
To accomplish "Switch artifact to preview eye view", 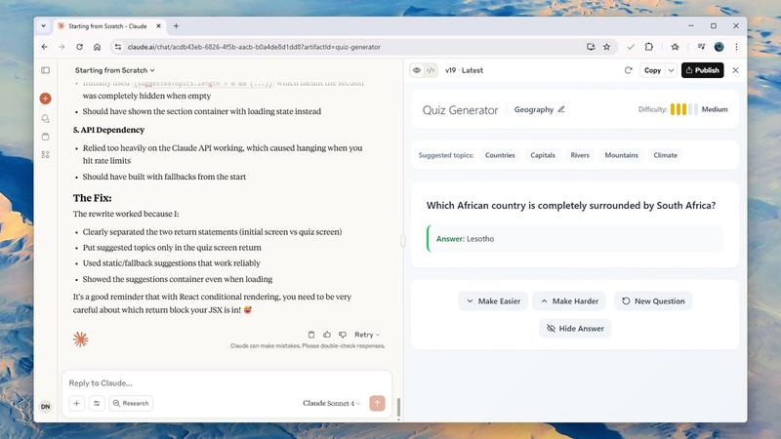I will click(417, 70).
